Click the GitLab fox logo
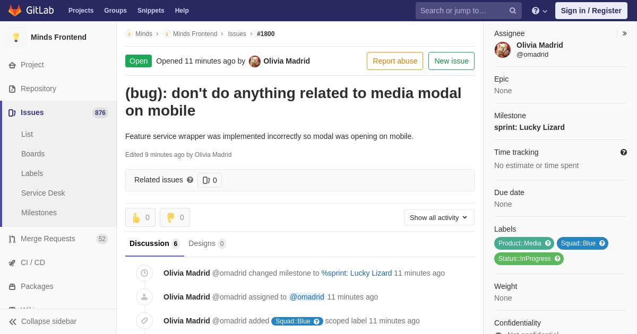This screenshot has width=637, height=334. 15,11
